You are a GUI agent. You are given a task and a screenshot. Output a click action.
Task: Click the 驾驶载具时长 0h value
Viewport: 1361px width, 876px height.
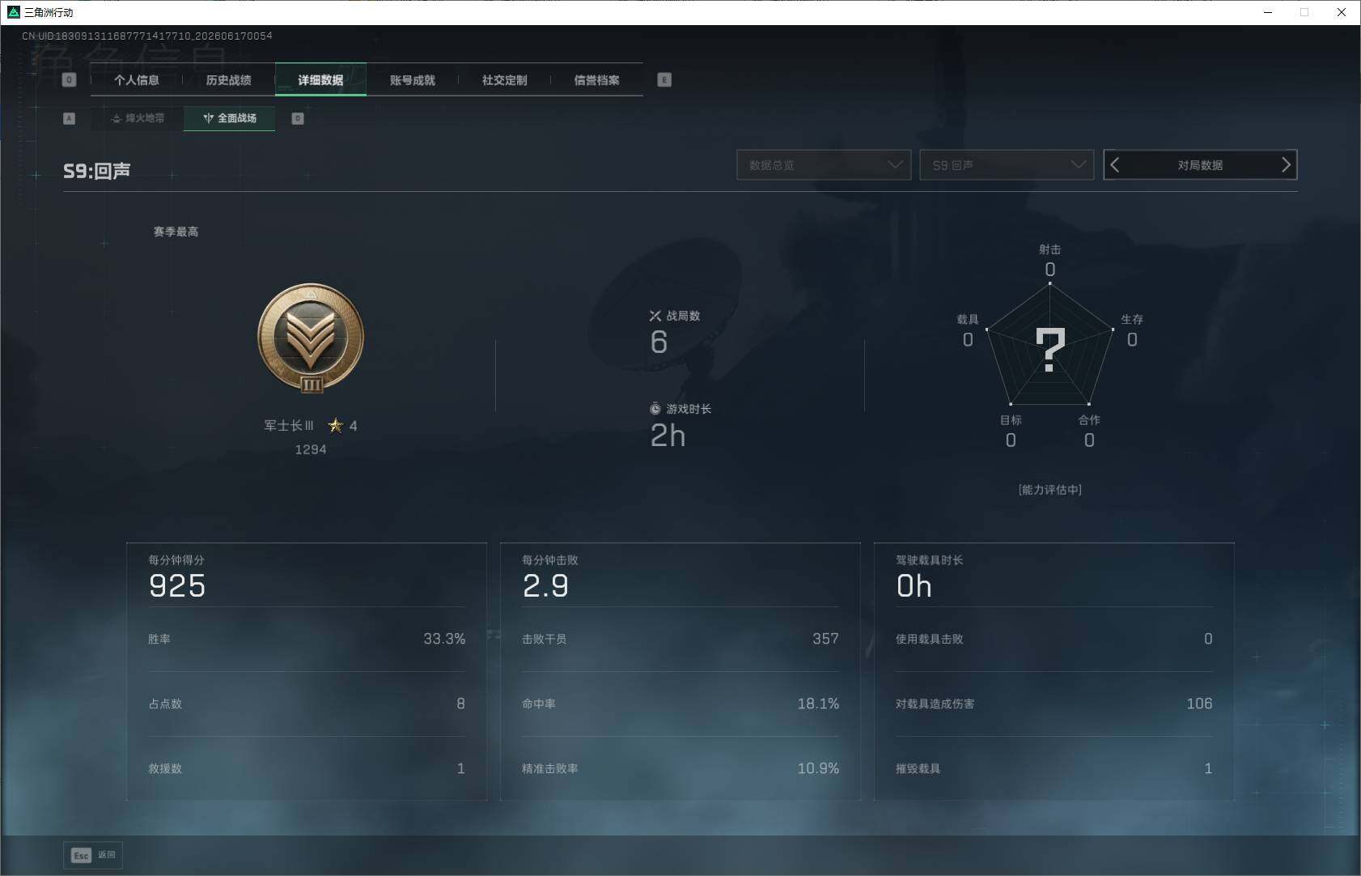(x=914, y=585)
